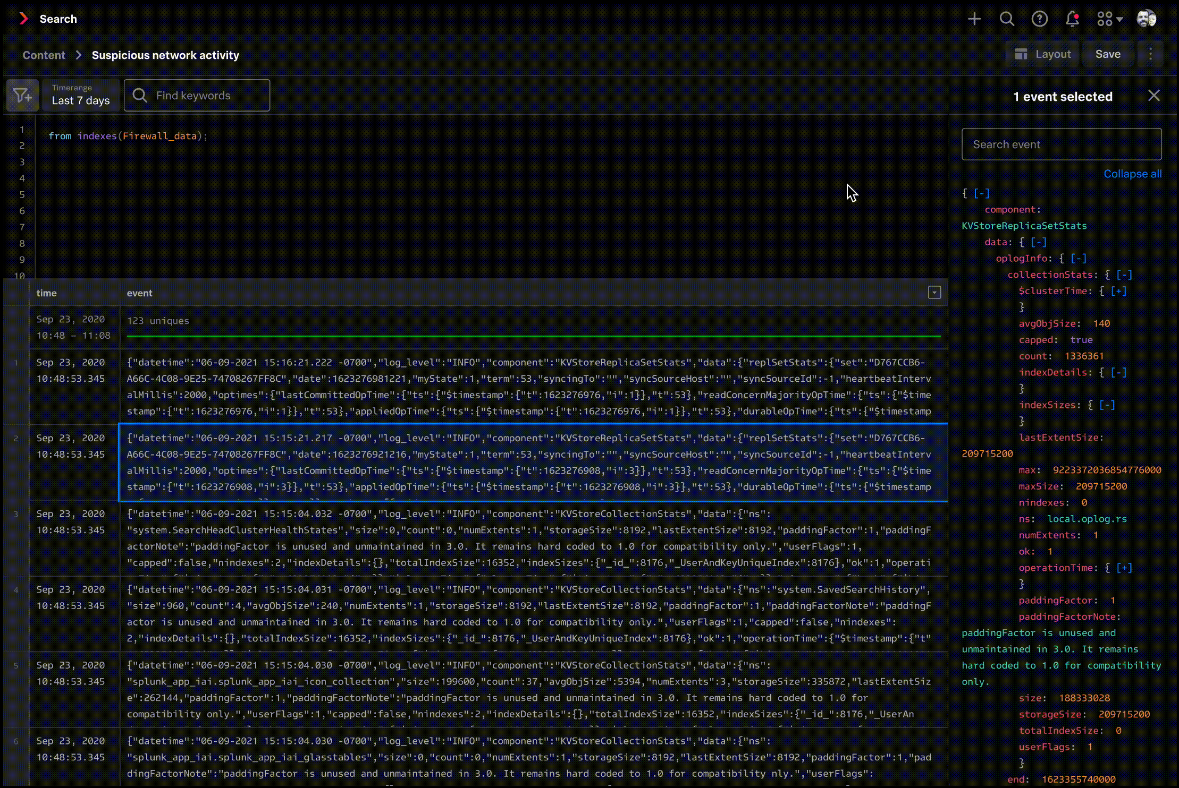Click the 123 uniques summary
The image size is (1179, 788).
[158, 321]
